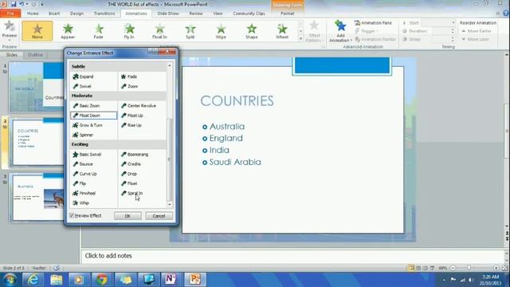Choose Float Down entrance effect
The height and width of the screenshot is (287, 510).
pos(94,116)
